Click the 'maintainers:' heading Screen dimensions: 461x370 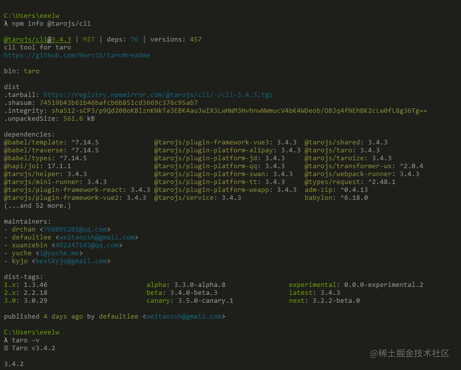click(x=27, y=222)
